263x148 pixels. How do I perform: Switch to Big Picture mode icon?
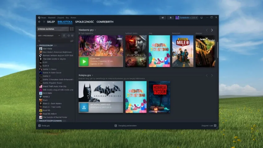(201, 18)
